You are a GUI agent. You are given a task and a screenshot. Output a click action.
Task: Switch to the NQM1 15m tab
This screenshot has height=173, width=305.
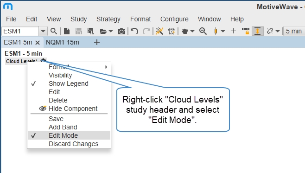(x=63, y=42)
